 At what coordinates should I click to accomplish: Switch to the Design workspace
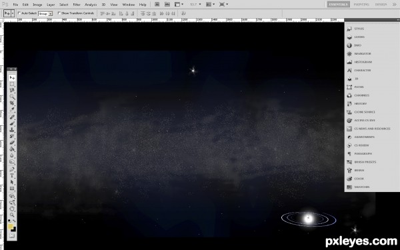point(381,5)
